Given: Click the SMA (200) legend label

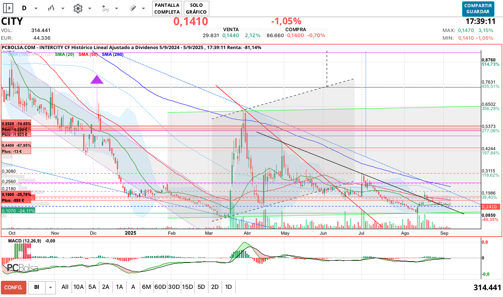Looking at the screenshot, I should click(x=113, y=55).
